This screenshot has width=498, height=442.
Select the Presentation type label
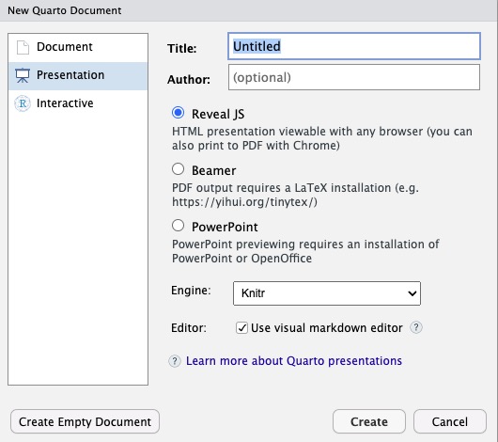[70, 75]
